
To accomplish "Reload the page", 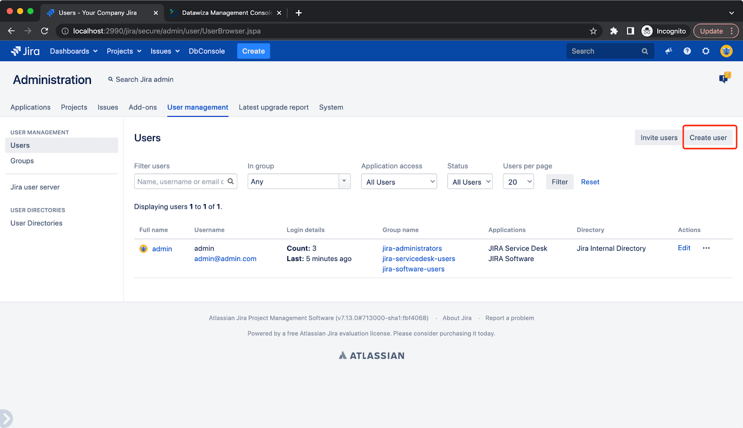I will coord(45,31).
